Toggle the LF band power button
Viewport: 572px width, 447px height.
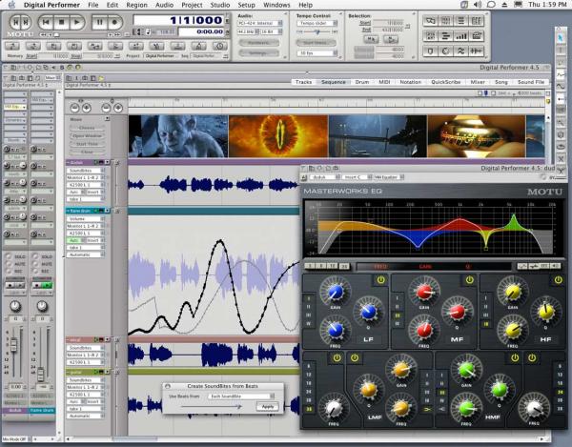pos(380,280)
